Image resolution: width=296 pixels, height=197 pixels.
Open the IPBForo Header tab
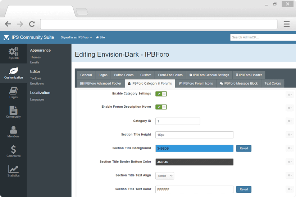point(249,75)
